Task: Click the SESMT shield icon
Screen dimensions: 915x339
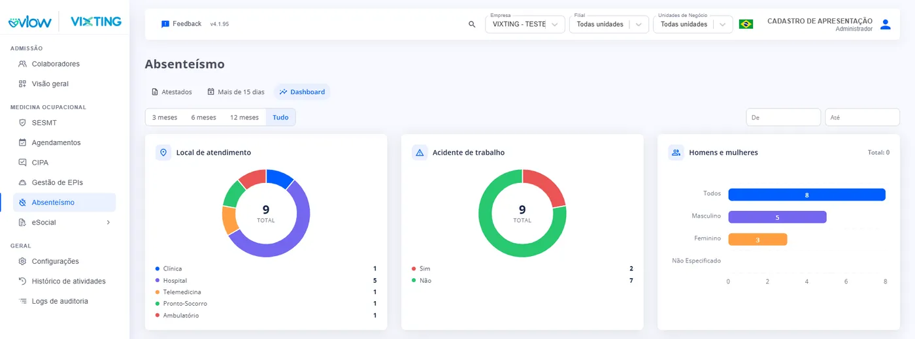Action: [x=22, y=123]
